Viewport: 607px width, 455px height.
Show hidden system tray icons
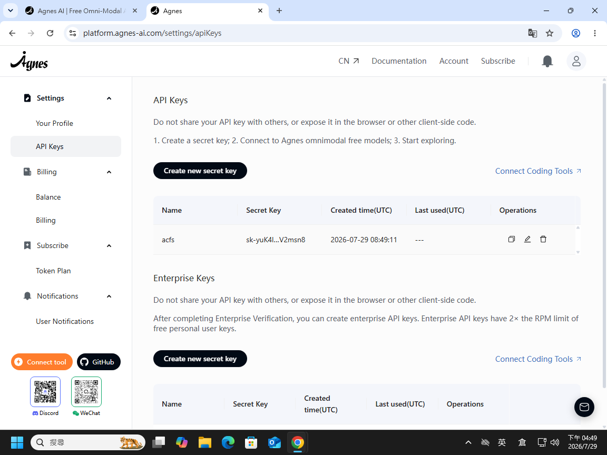pyautogui.click(x=468, y=442)
